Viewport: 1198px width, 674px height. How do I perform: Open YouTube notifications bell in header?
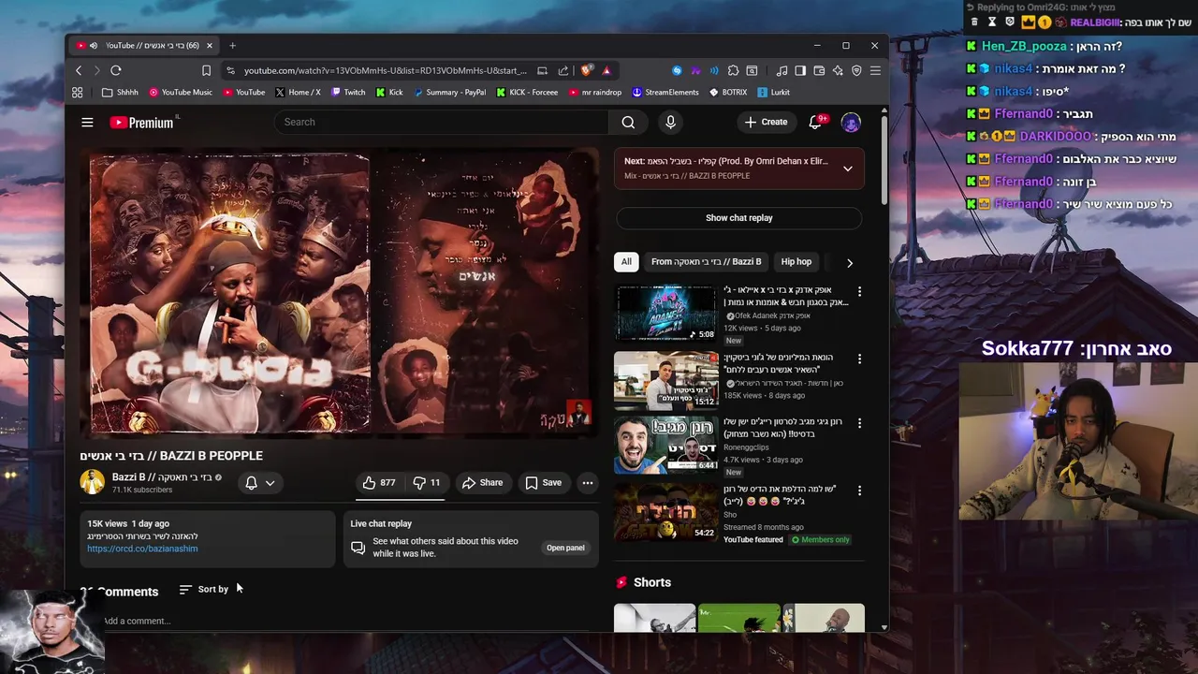coord(815,122)
